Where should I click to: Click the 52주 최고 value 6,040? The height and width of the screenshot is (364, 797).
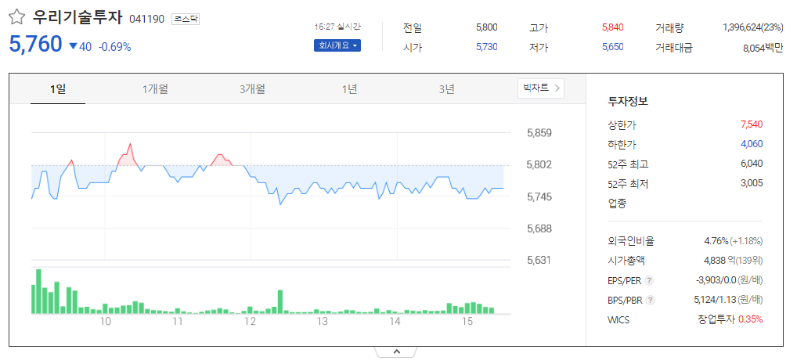click(x=752, y=164)
